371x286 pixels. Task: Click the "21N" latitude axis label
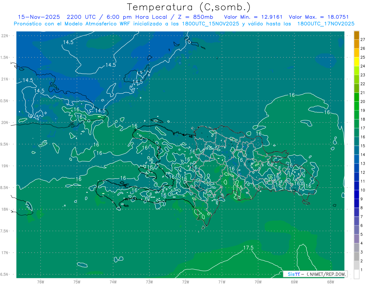tap(5, 79)
